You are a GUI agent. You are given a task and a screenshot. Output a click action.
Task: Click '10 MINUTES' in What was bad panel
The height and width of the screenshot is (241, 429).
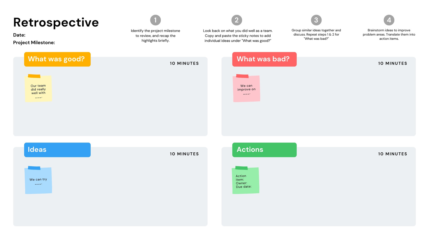tap(393, 63)
